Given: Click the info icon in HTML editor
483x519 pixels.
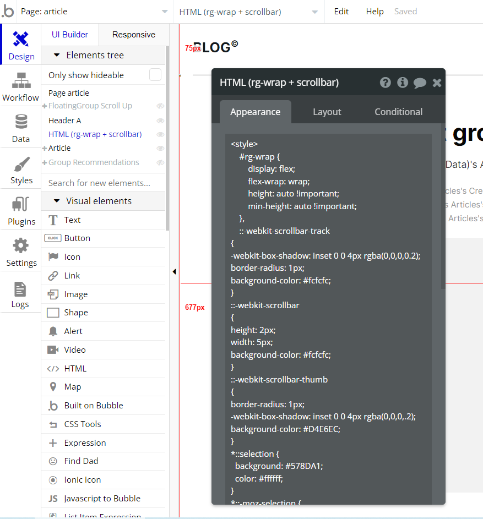Looking at the screenshot, I should tap(403, 83).
